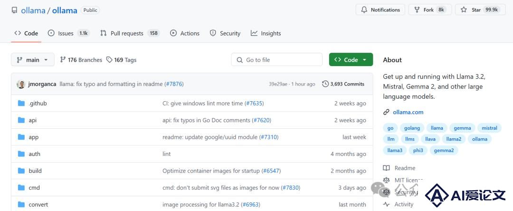
Task: Select the gemma2 topic tag
Action: tap(444, 151)
